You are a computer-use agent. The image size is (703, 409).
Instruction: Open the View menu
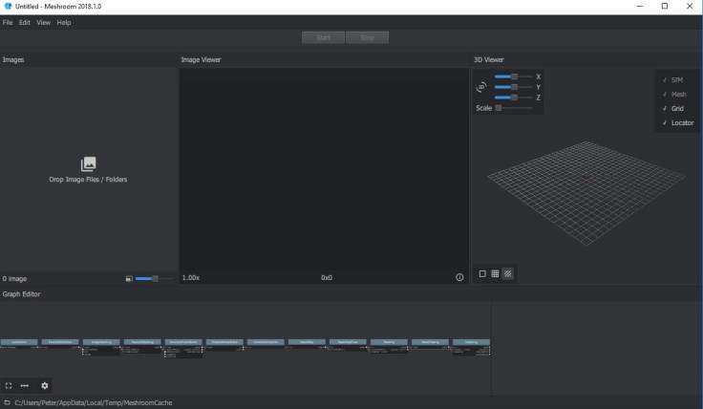click(x=43, y=22)
